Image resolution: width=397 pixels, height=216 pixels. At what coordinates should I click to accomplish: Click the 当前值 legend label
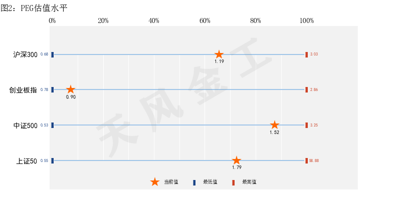[171, 181]
